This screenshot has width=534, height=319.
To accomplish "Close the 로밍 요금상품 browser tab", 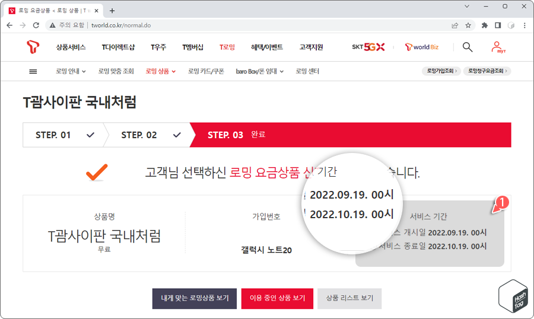I will pos(96,11).
